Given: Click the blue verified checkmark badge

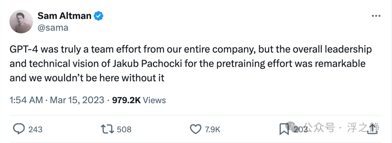Looking at the screenshot, I should 98,16.
